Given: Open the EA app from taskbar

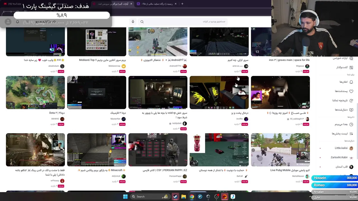Looking at the screenshot, I should [x=225, y=197].
